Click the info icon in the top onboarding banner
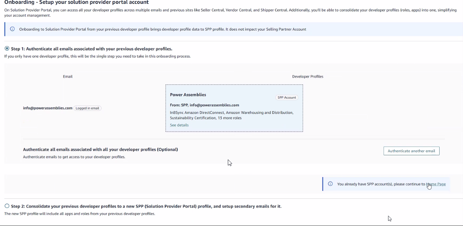Viewport: 463px width, 226px height. 12,29
